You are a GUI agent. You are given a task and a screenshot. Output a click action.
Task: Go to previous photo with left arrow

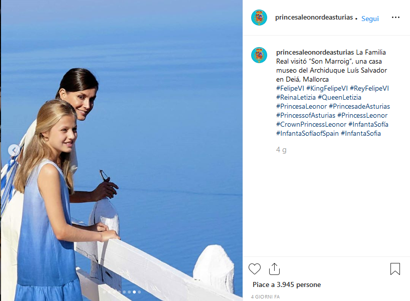pos(14,150)
